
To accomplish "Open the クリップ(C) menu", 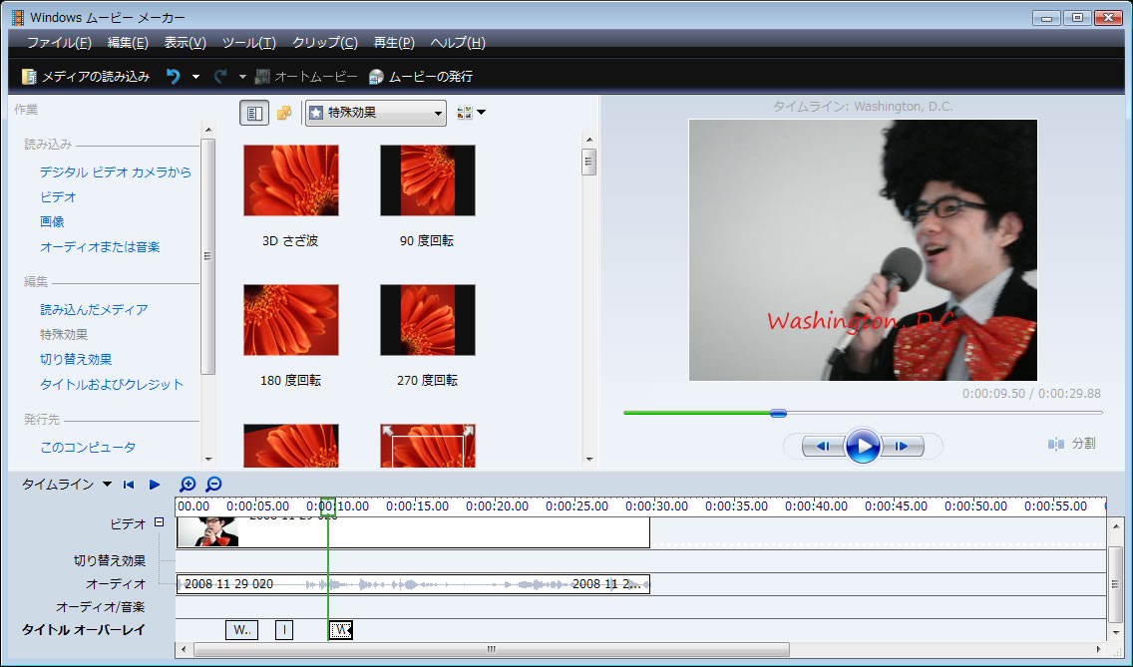I will [324, 43].
